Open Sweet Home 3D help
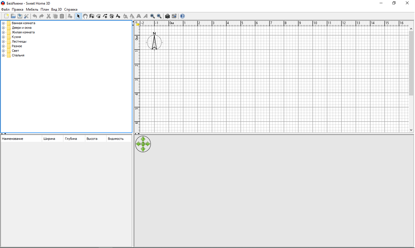Viewport: 415px width, 248px height. pyautogui.click(x=182, y=16)
